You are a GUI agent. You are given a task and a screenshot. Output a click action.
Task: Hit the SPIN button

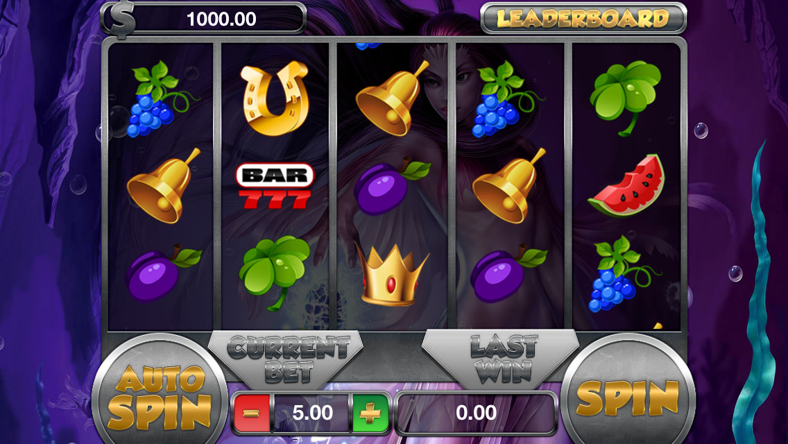coord(628,395)
